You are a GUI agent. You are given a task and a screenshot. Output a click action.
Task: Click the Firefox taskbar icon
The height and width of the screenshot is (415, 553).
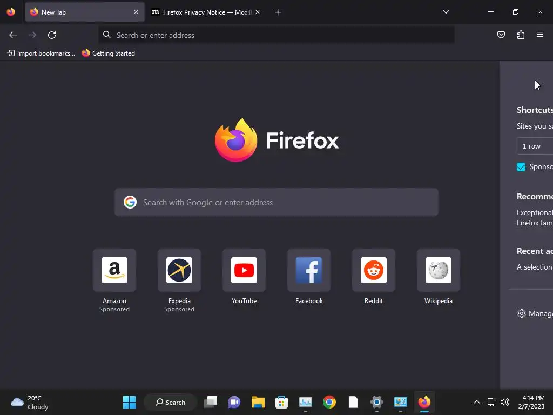pos(424,402)
